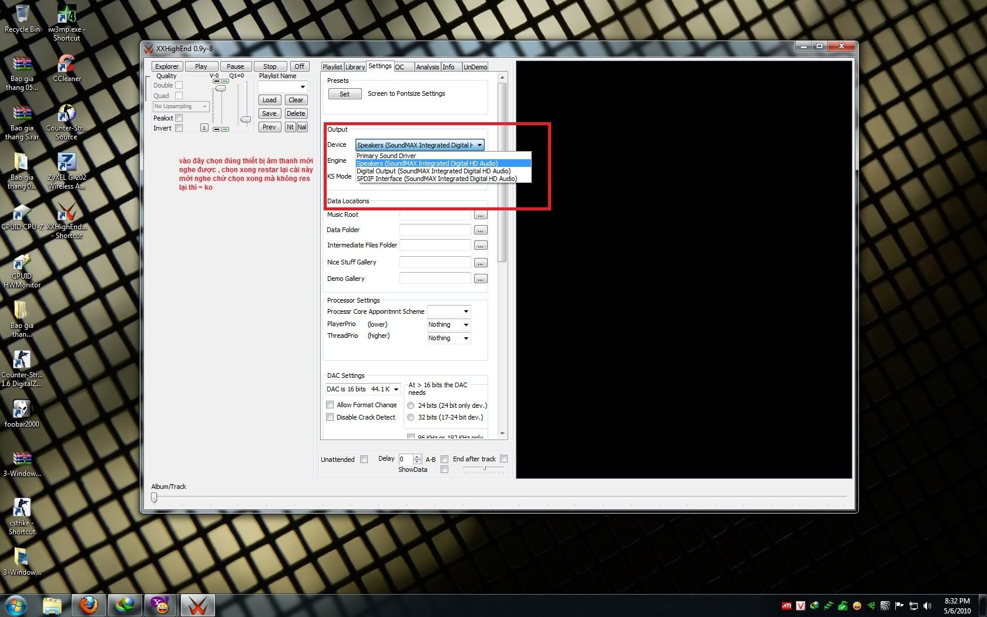Click the Q1 slider thumb
The width and height of the screenshot is (987, 617).
(246, 119)
